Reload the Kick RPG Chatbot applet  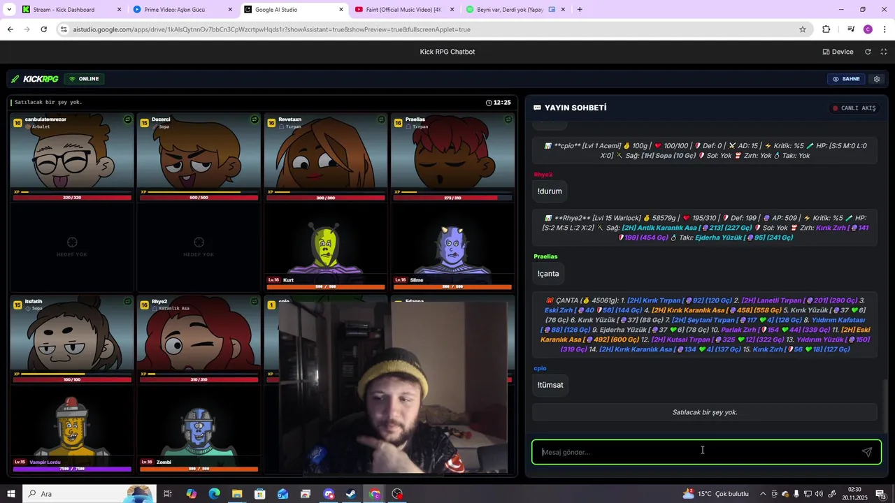point(868,52)
